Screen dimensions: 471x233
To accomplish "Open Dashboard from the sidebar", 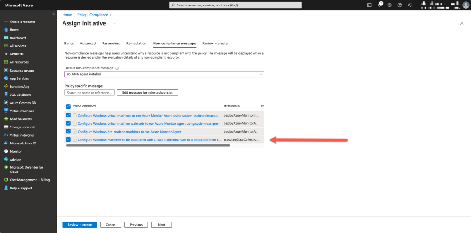I will 18,38.
